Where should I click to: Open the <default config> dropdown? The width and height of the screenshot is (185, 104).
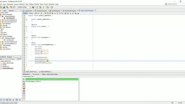24,7
